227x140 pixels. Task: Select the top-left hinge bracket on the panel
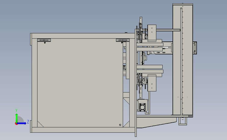click(44, 40)
